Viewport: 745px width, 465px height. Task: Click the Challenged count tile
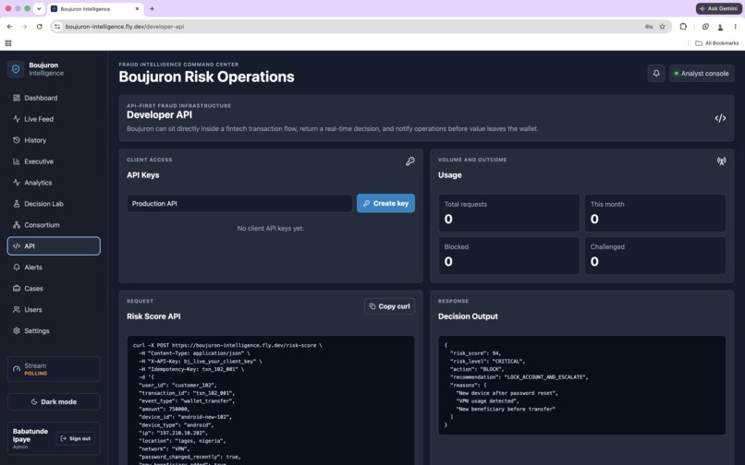654,256
